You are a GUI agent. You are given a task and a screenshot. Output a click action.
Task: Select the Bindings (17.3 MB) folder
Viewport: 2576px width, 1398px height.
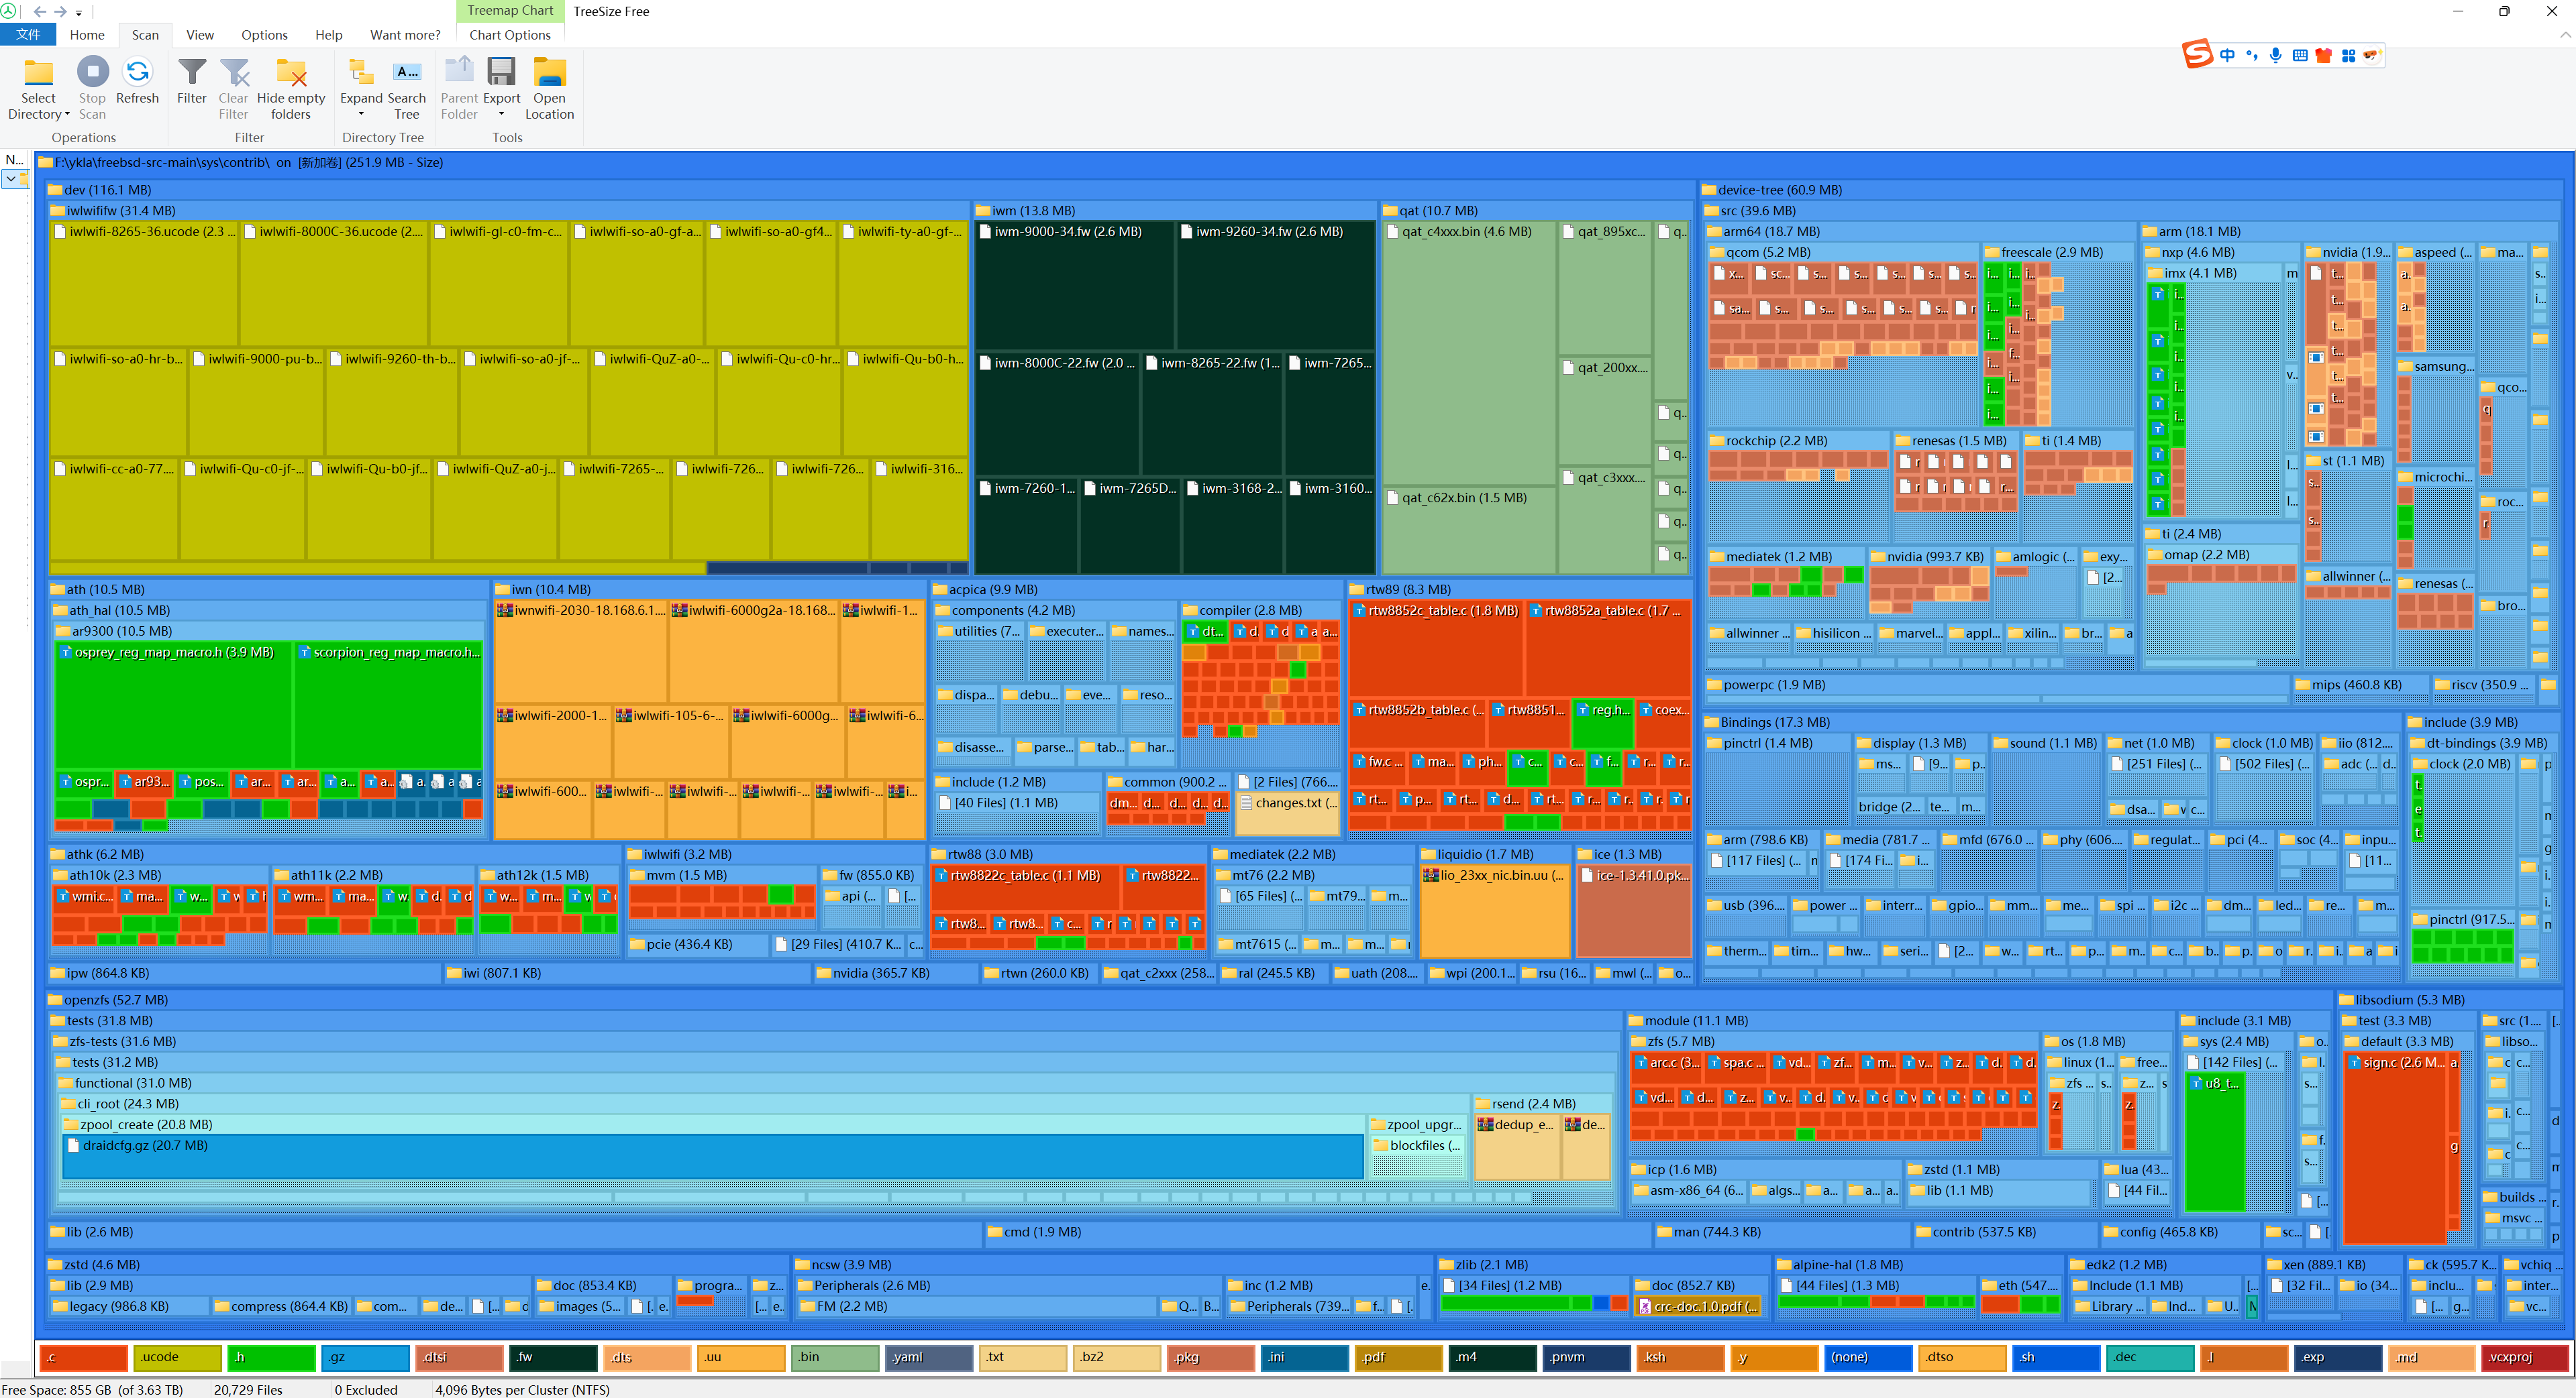click(2051, 723)
